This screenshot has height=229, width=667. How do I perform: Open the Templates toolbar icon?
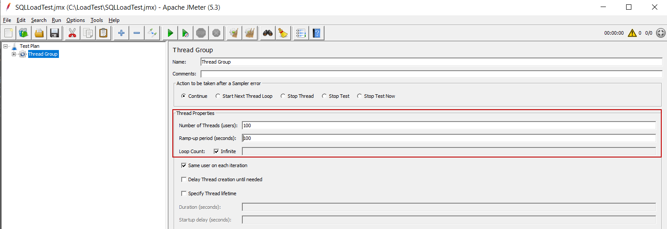23,33
